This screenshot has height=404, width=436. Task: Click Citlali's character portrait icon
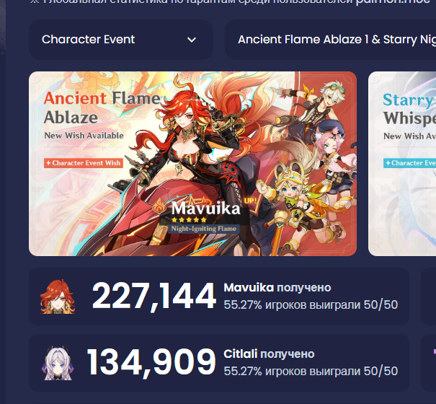(x=58, y=363)
